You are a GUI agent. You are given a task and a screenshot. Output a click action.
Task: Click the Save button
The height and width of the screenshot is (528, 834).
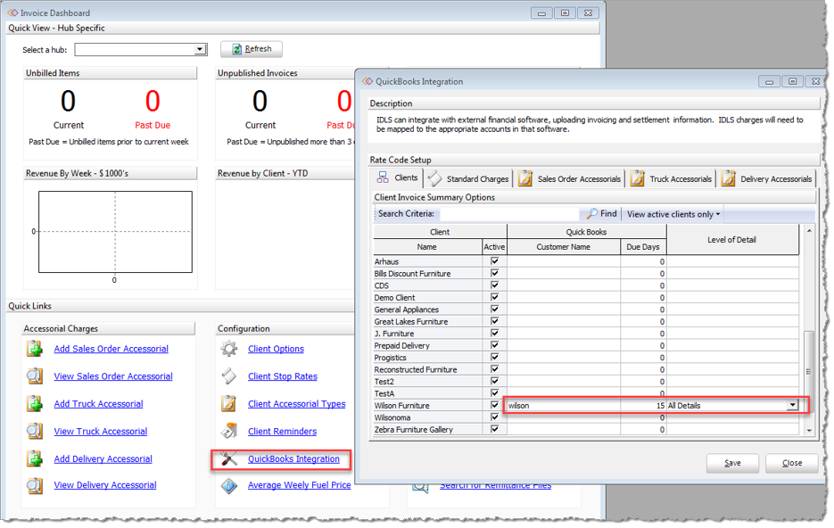[x=733, y=463]
